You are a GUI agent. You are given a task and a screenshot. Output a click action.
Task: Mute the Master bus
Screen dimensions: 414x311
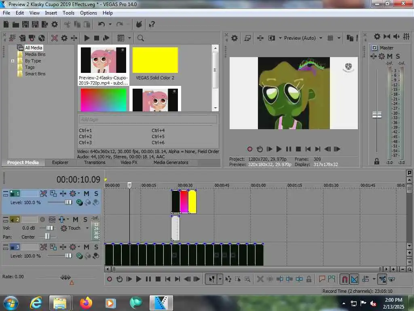pos(389,56)
